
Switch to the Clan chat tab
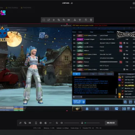[93, 74]
